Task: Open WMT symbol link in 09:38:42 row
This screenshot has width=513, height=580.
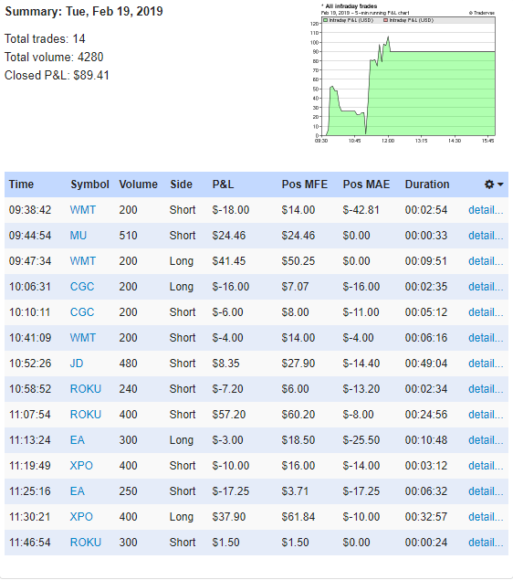Action: pyautogui.click(x=83, y=210)
